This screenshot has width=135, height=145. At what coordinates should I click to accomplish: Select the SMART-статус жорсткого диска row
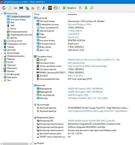[x=81, y=137]
